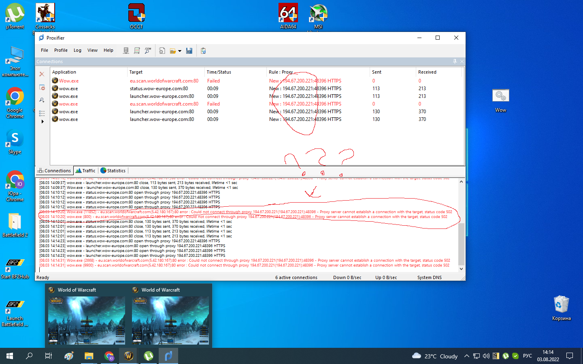Click '6 active connections' in status bar
This screenshot has height=364, width=583.
pos(296,277)
